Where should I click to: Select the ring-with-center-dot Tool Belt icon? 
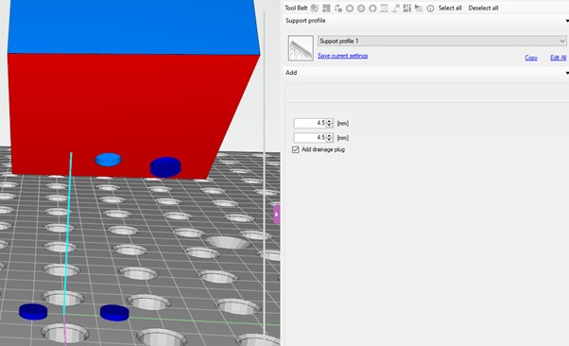pos(361,8)
